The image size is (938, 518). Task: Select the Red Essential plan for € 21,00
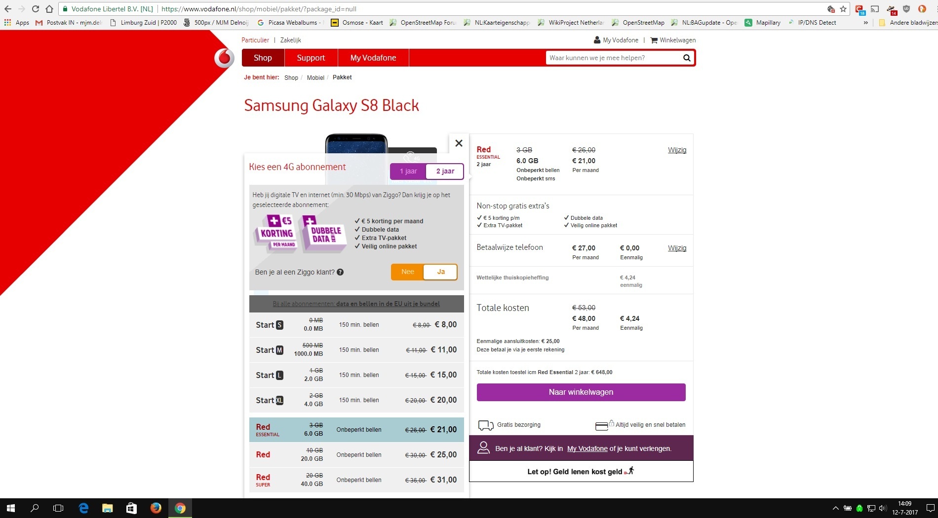tap(356, 430)
